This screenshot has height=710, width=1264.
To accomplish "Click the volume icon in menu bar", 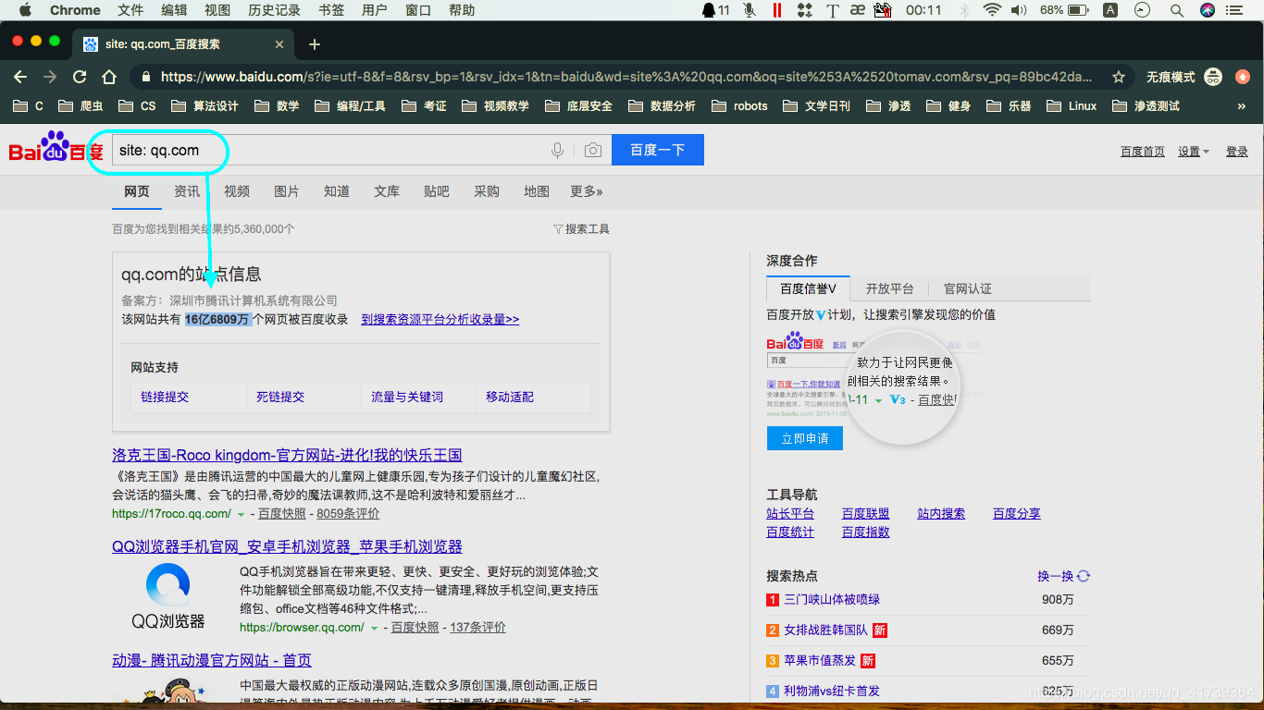I will coord(1019,10).
